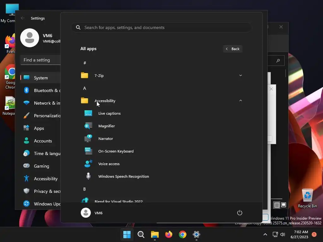
Task: Open the clock and date flyout
Action: pyautogui.click(x=299, y=234)
